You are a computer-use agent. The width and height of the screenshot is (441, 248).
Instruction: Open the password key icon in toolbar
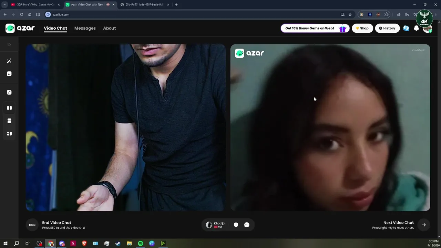click(407, 14)
